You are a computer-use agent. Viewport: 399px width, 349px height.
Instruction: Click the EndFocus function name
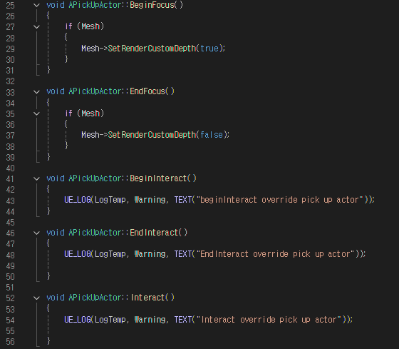pos(147,91)
